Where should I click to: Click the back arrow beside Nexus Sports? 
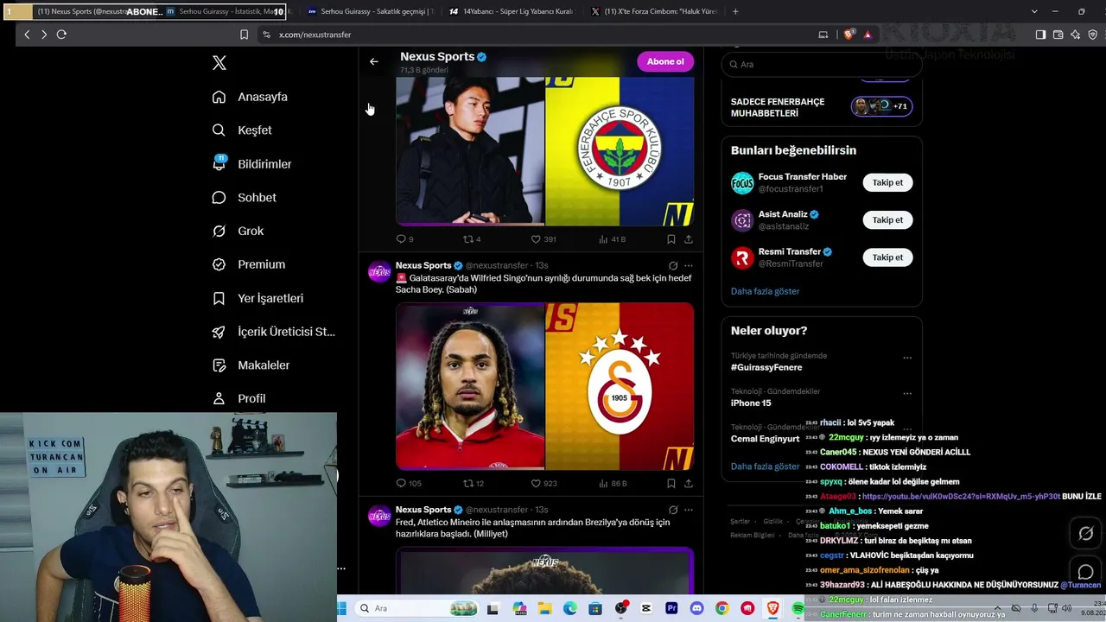(x=373, y=61)
